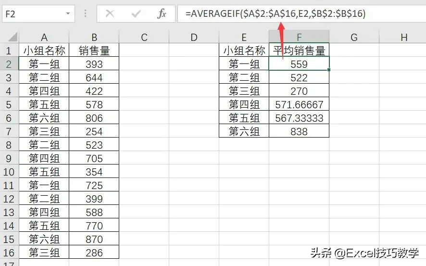The height and width of the screenshot is (266, 426).
Task: Select cell A7 '第三组'
Action: point(44,131)
